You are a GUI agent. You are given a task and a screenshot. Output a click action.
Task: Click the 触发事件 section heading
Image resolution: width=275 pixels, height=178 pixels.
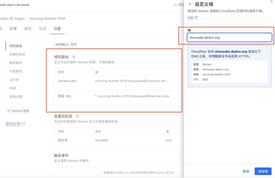click(61, 155)
